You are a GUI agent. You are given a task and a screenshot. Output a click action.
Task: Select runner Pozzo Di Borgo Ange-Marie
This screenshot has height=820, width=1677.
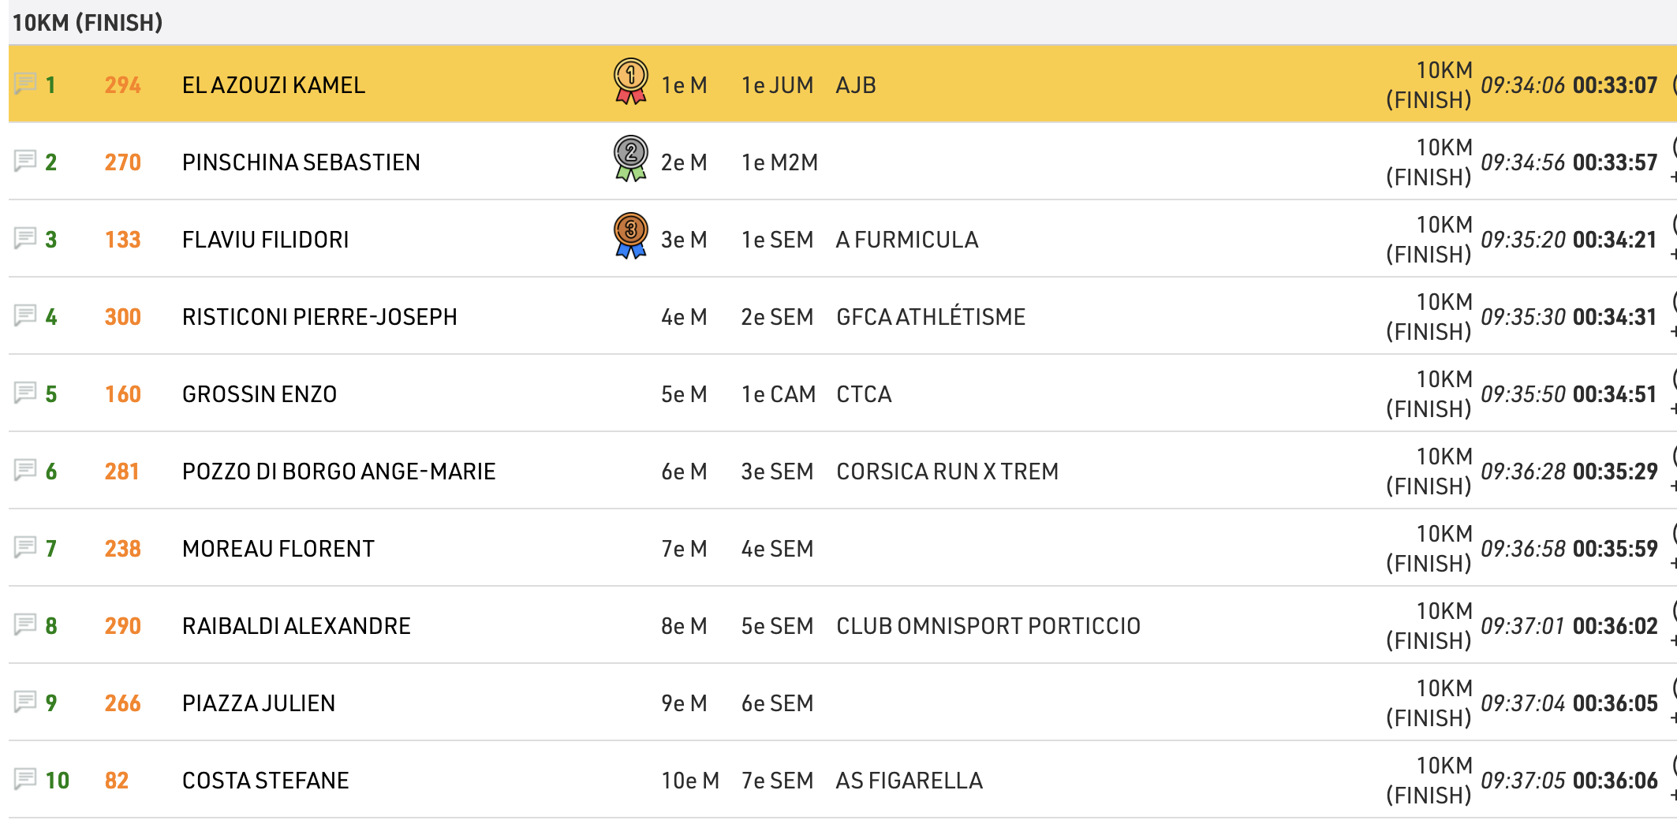338,471
